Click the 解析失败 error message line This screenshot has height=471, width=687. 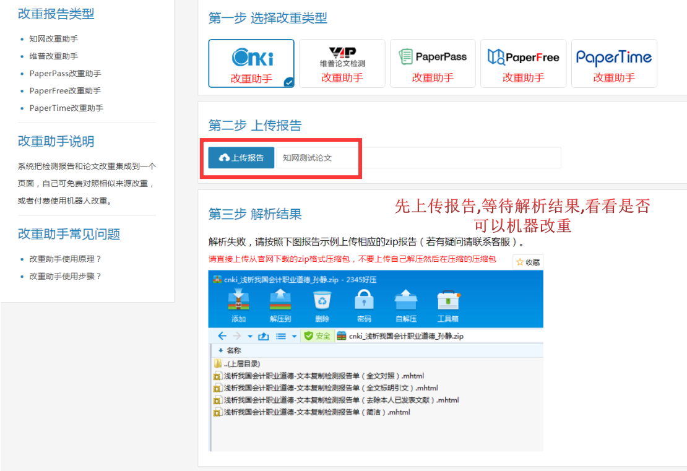(366, 242)
